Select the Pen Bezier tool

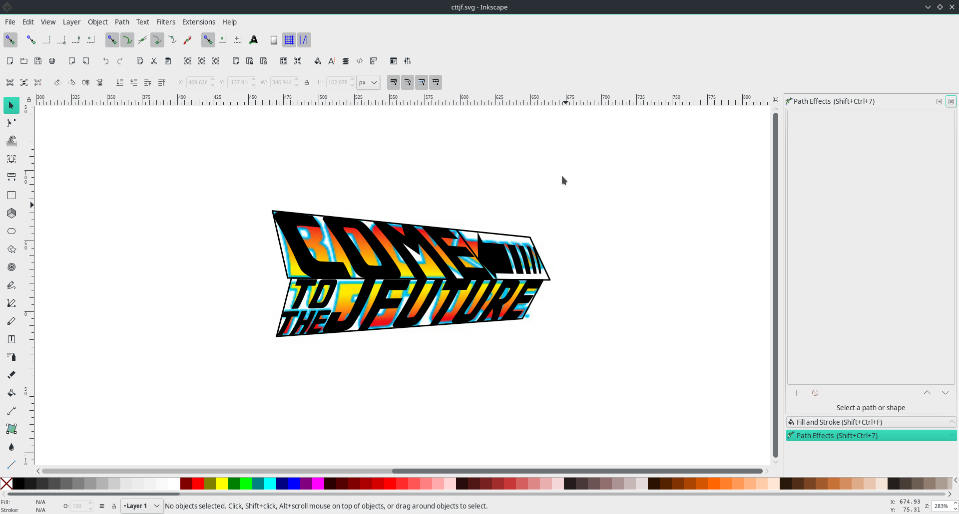pyautogui.click(x=11, y=303)
